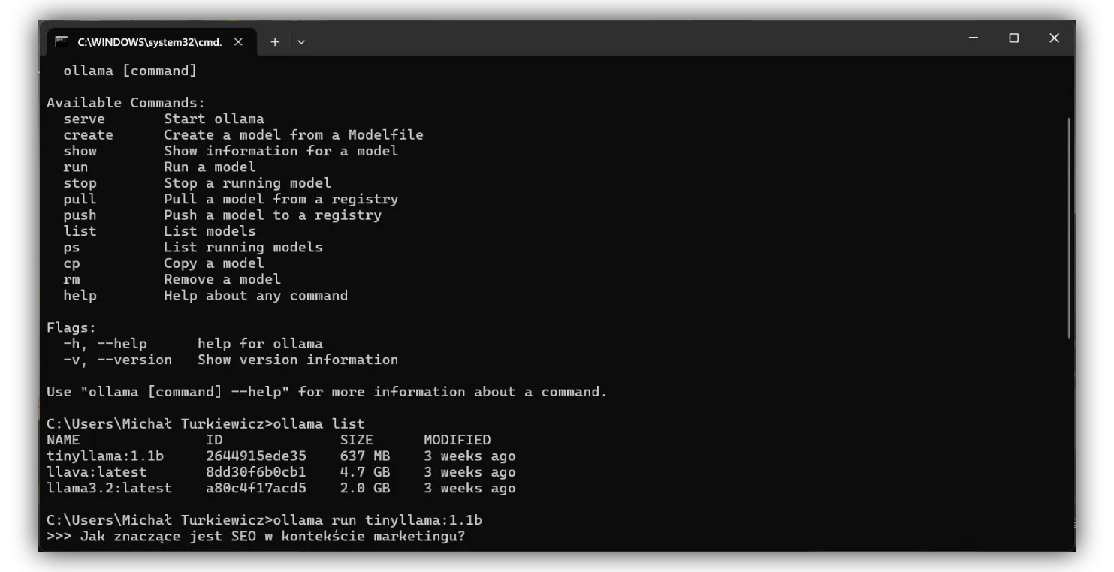Click the 'run' command in the list

(x=76, y=167)
